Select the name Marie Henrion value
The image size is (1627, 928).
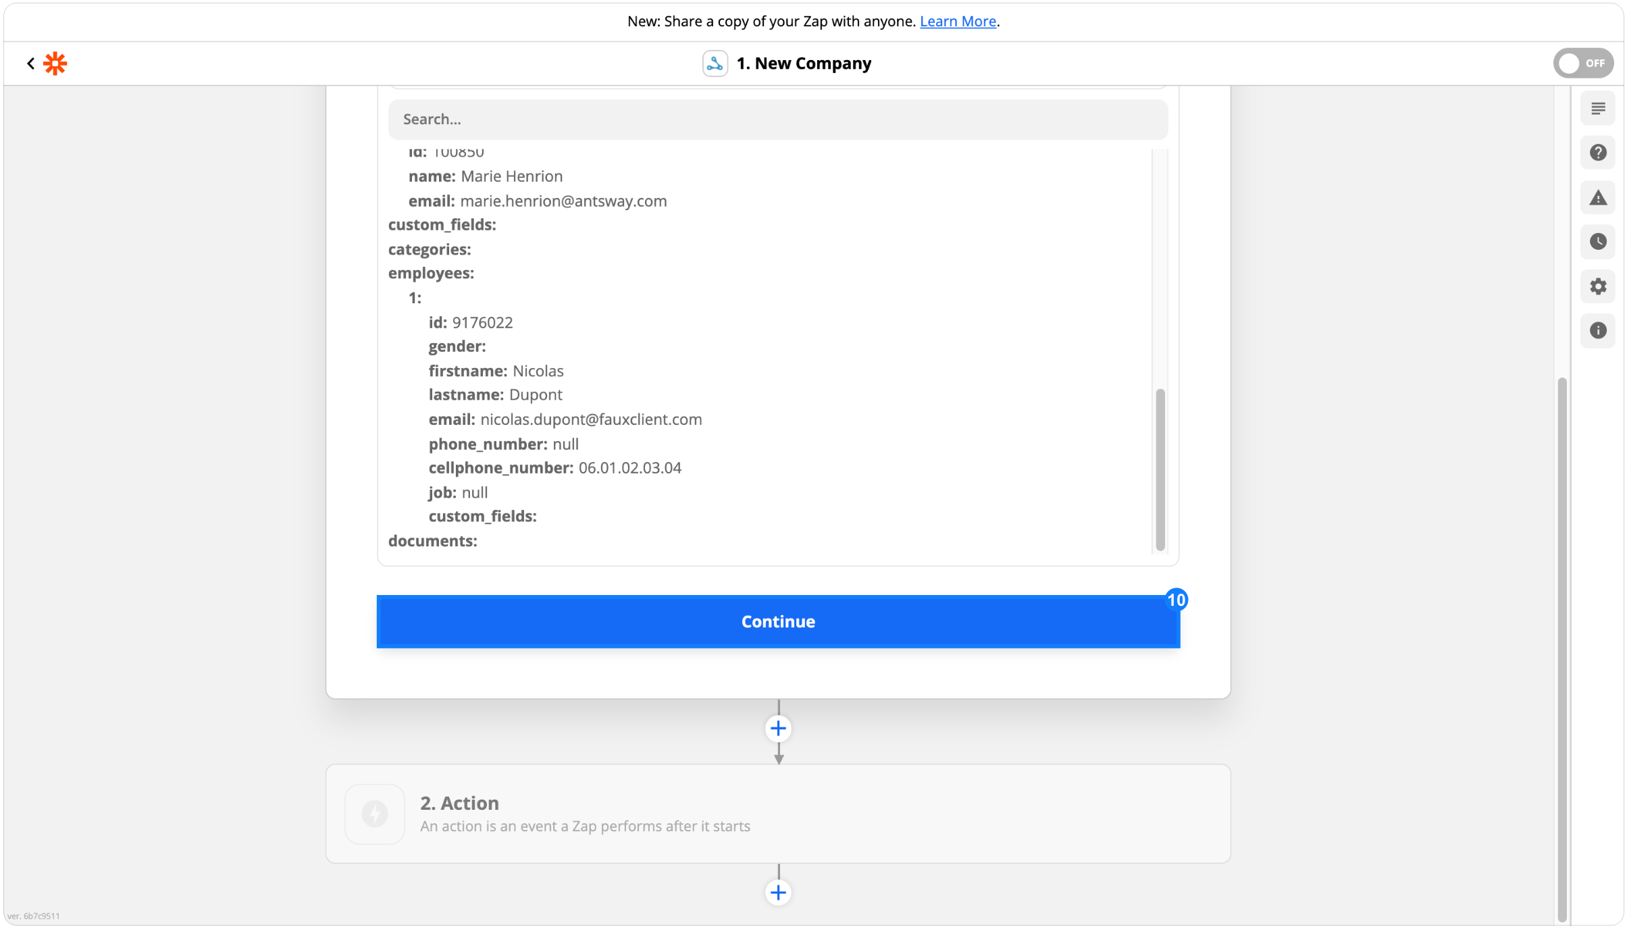[x=512, y=176]
